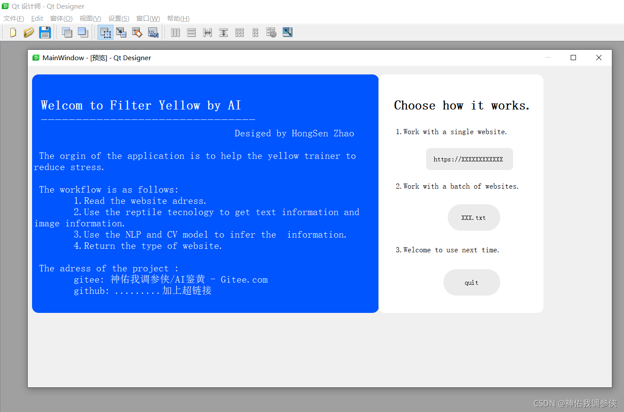This screenshot has height=412, width=624.
Task: Open the 设置(S) menu
Action: (x=119, y=19)
